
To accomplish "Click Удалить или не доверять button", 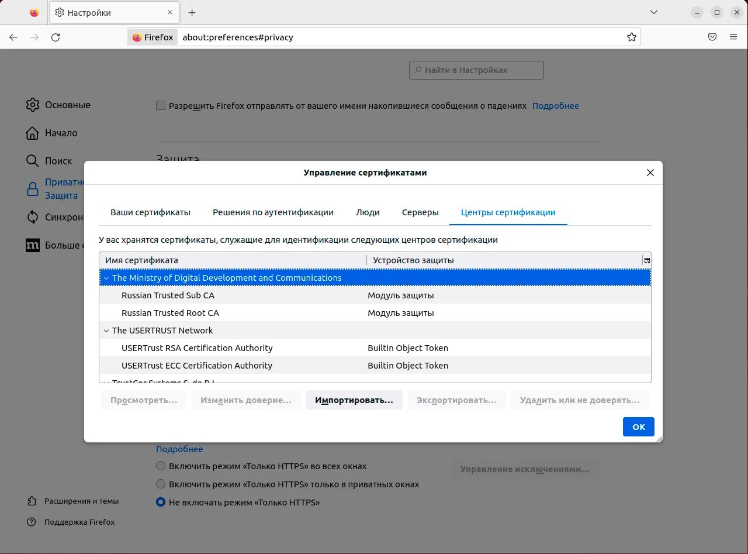I will click(x=580, y=400).
